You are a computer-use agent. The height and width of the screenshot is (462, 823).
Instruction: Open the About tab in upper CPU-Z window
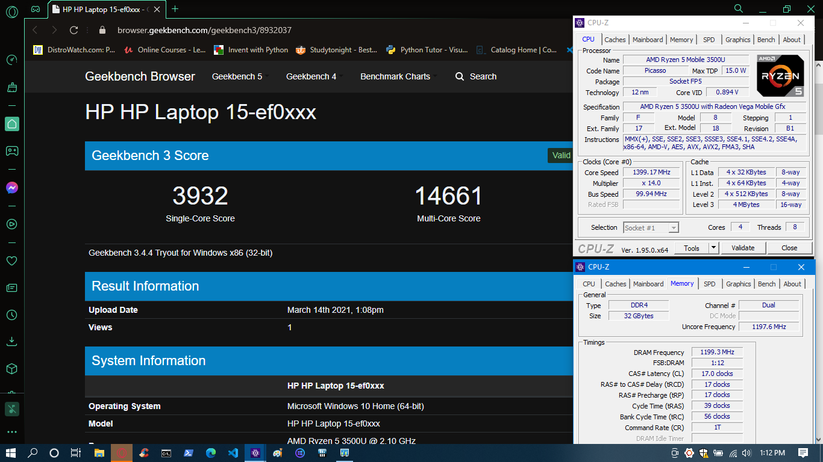tap(792, 40)
